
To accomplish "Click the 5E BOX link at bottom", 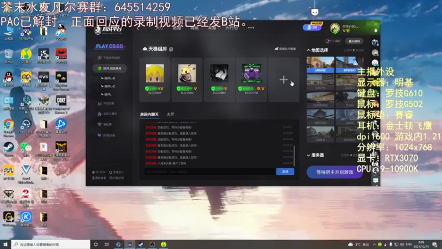I will point(99,172).
